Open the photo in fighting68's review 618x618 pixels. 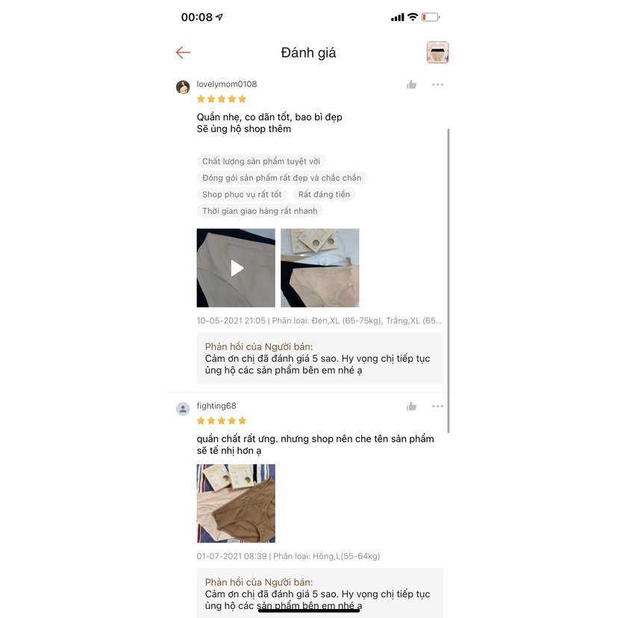236,503
